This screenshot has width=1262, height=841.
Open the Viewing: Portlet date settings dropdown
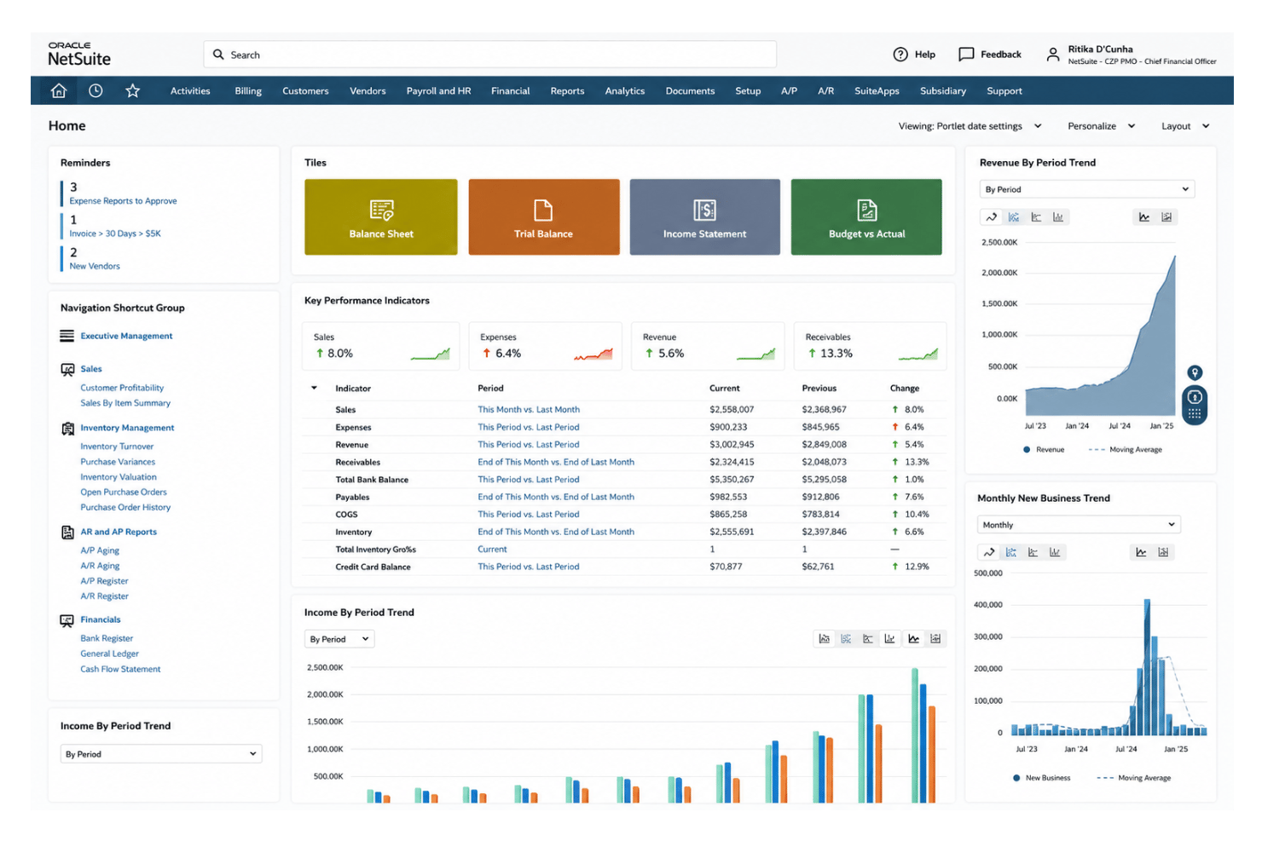(970, 126)
